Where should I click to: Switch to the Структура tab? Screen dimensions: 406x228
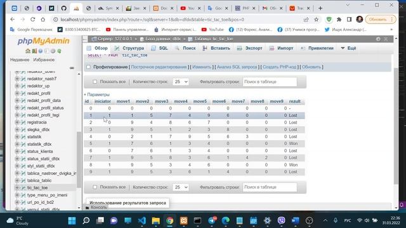[x=129, y=48]
